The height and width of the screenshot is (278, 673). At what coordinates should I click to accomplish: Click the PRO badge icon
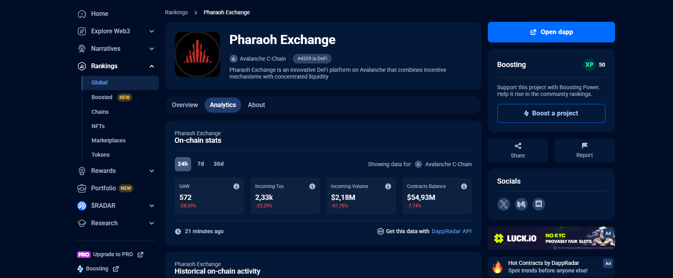coord(84,255)
